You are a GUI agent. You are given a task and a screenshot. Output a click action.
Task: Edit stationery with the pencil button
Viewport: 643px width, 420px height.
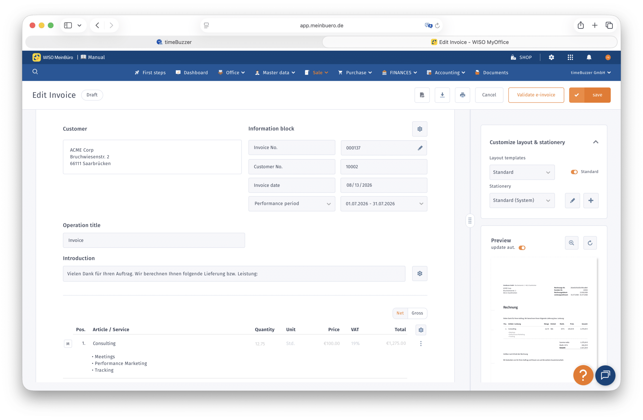tap(572, 200)
